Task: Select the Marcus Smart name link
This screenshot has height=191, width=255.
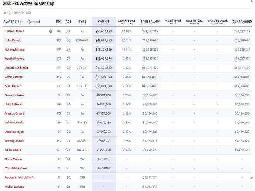Action: tap(14, 113)
